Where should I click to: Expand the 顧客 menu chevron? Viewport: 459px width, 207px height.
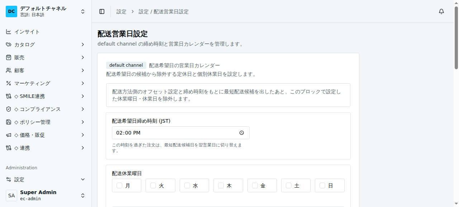[83, 70]
